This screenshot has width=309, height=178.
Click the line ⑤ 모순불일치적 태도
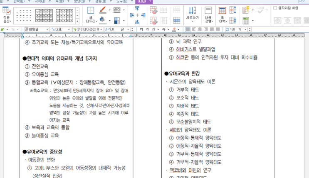point(190,122)
